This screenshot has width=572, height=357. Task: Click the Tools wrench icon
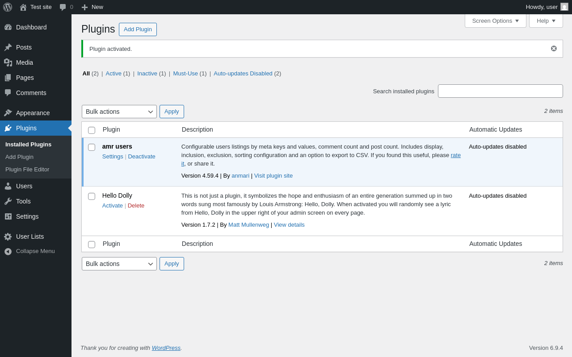coord(8,201)
